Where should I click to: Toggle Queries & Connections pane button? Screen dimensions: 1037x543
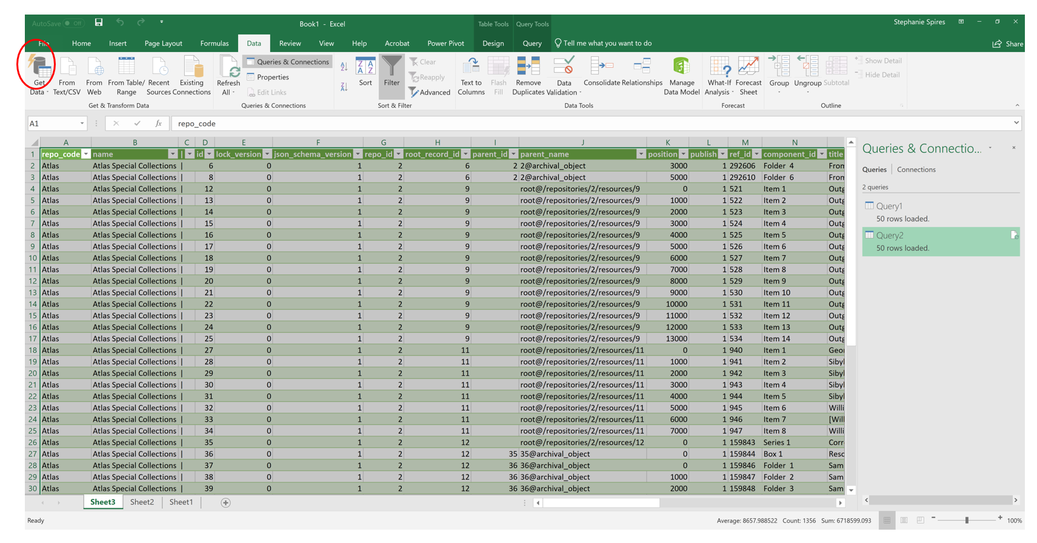pos(287,62)
